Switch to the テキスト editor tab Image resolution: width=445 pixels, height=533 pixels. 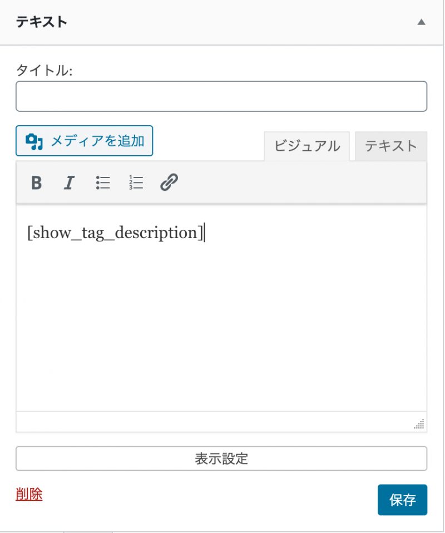pos(390,146)
